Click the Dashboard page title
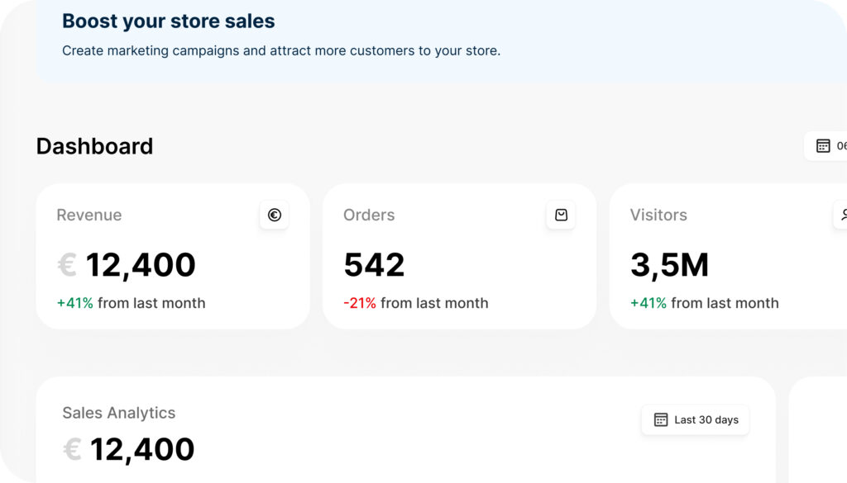 click(94, 146)
